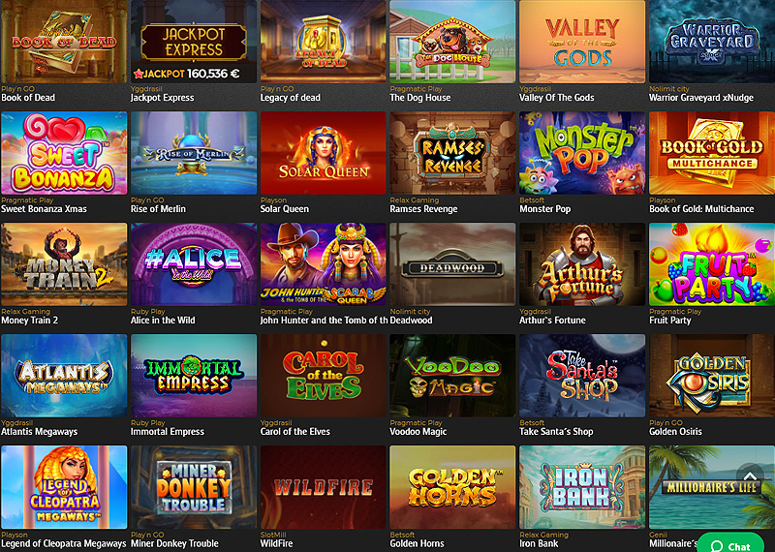Launch Sweet Bonanza Xmas game tile
The image size is (775, 552).
(x=64, y=153)
